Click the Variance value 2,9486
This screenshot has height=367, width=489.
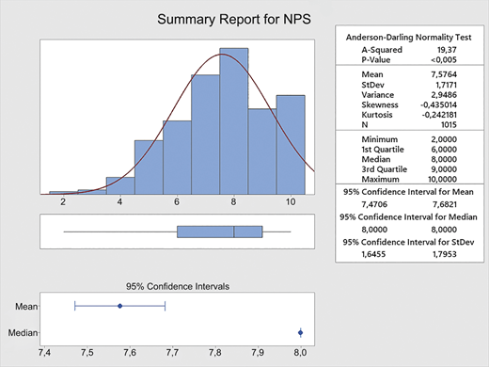(x=444, y=95)
